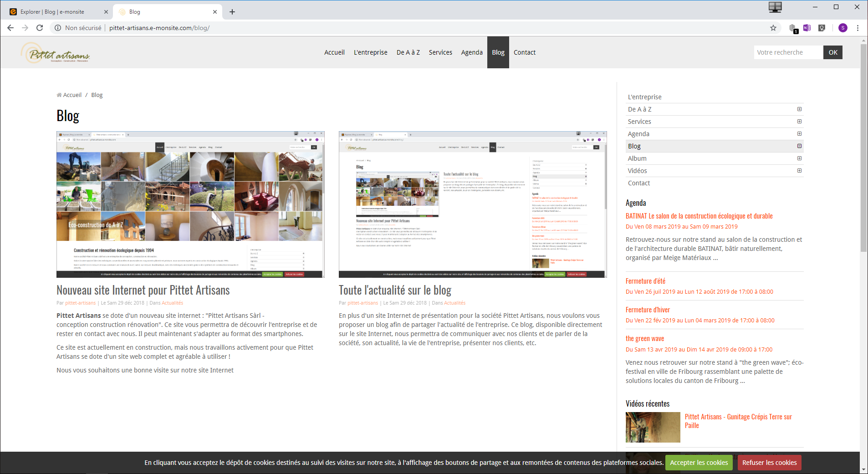
Task: Click the Pittet artisans logo
Action: [x=55, y=53]
